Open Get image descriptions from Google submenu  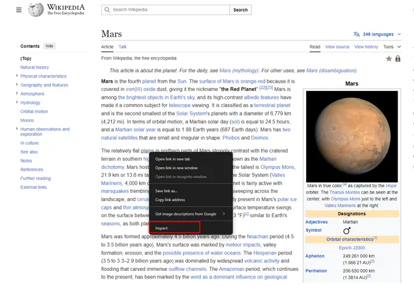(191, 214)
